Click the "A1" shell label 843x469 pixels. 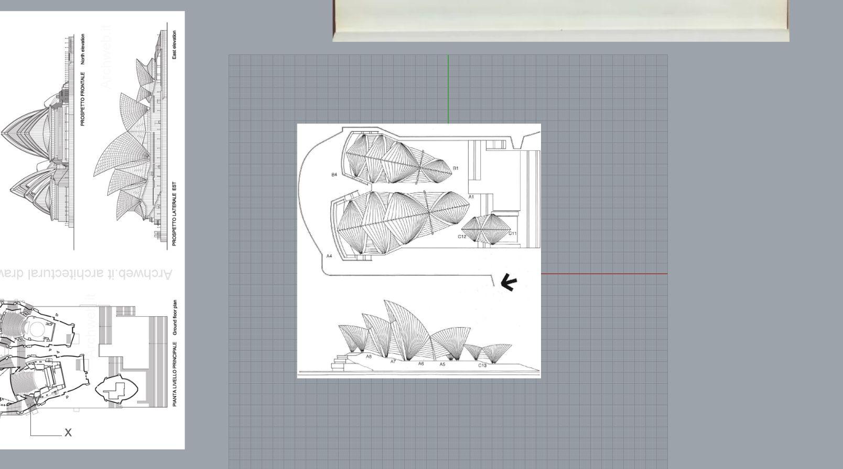click(471, 197)
